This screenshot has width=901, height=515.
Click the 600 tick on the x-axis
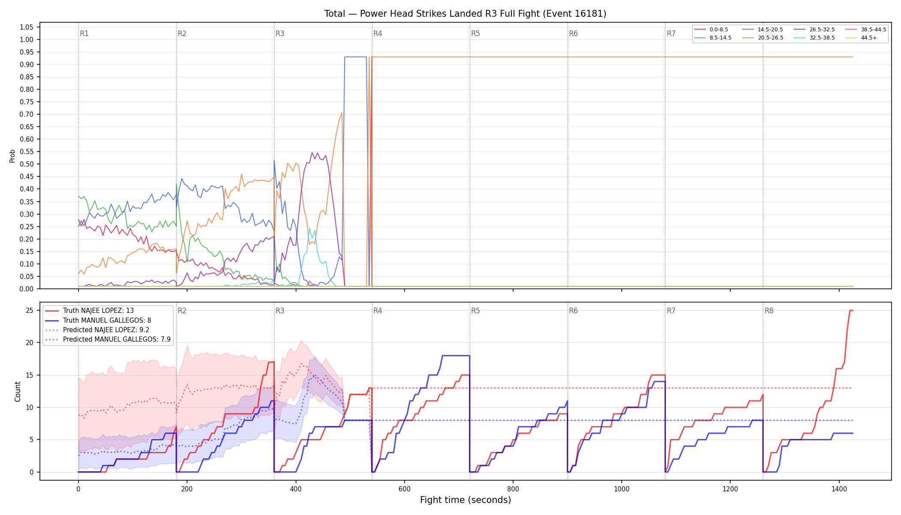point(404,489)
